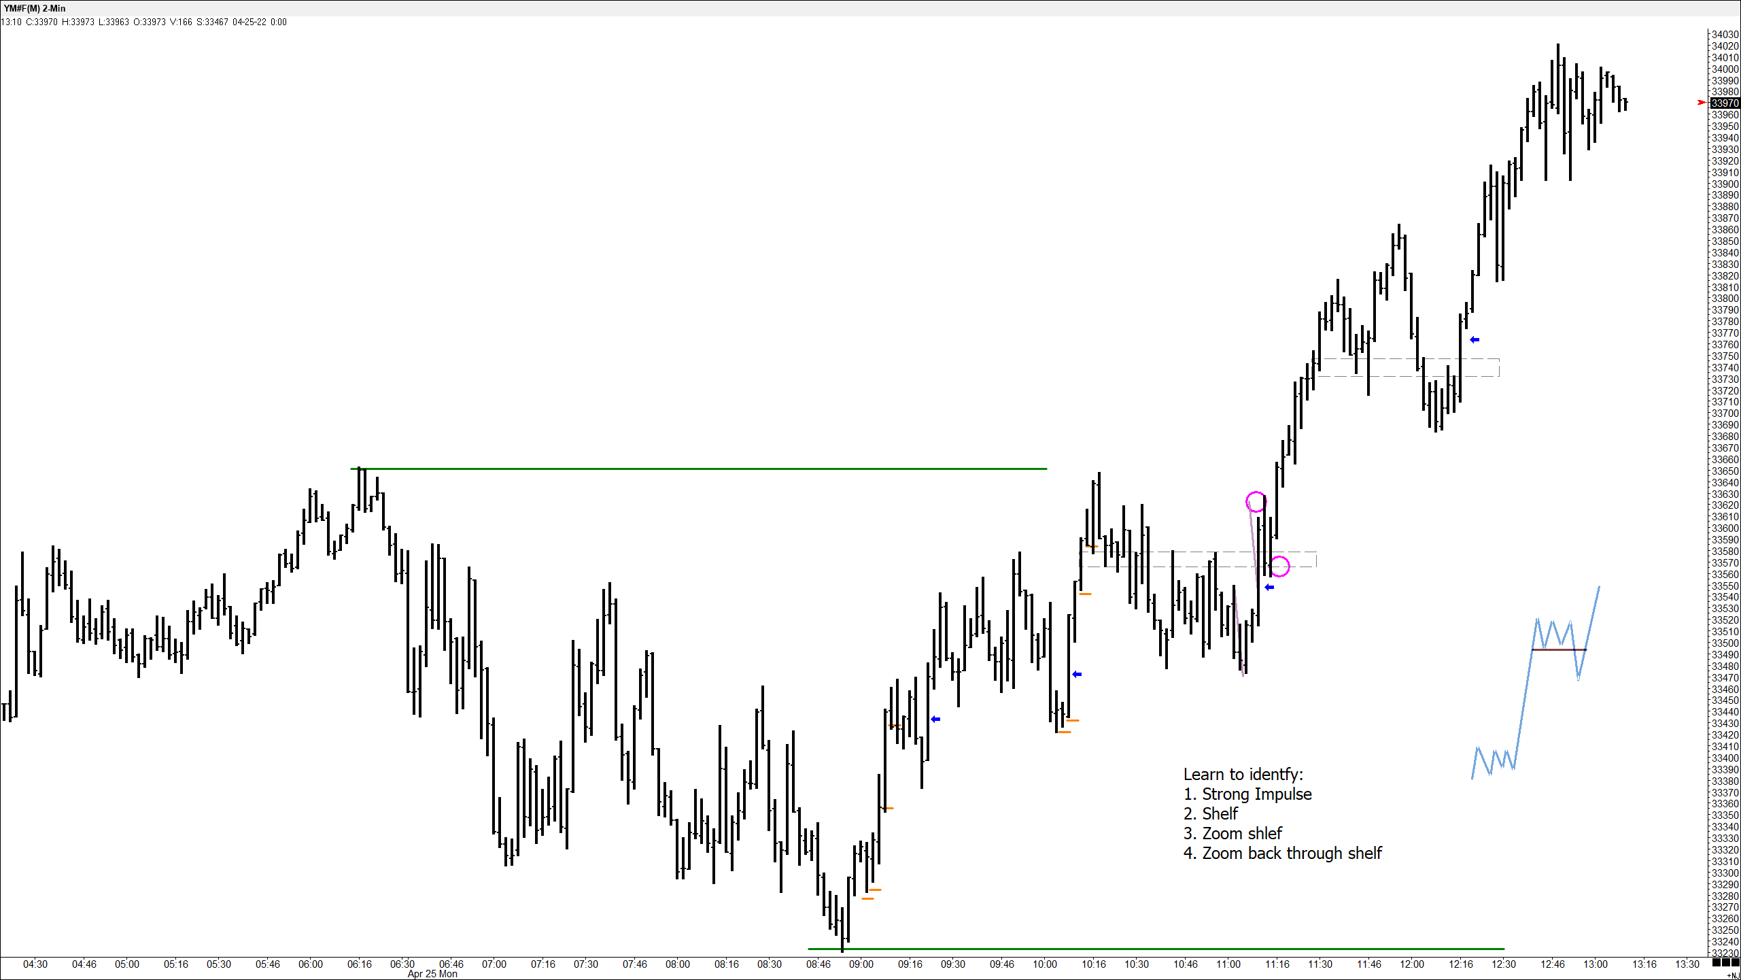Select the lower green horizontal support line
The width and height of the screenshot is (1741, 980).
[1156, 949]
